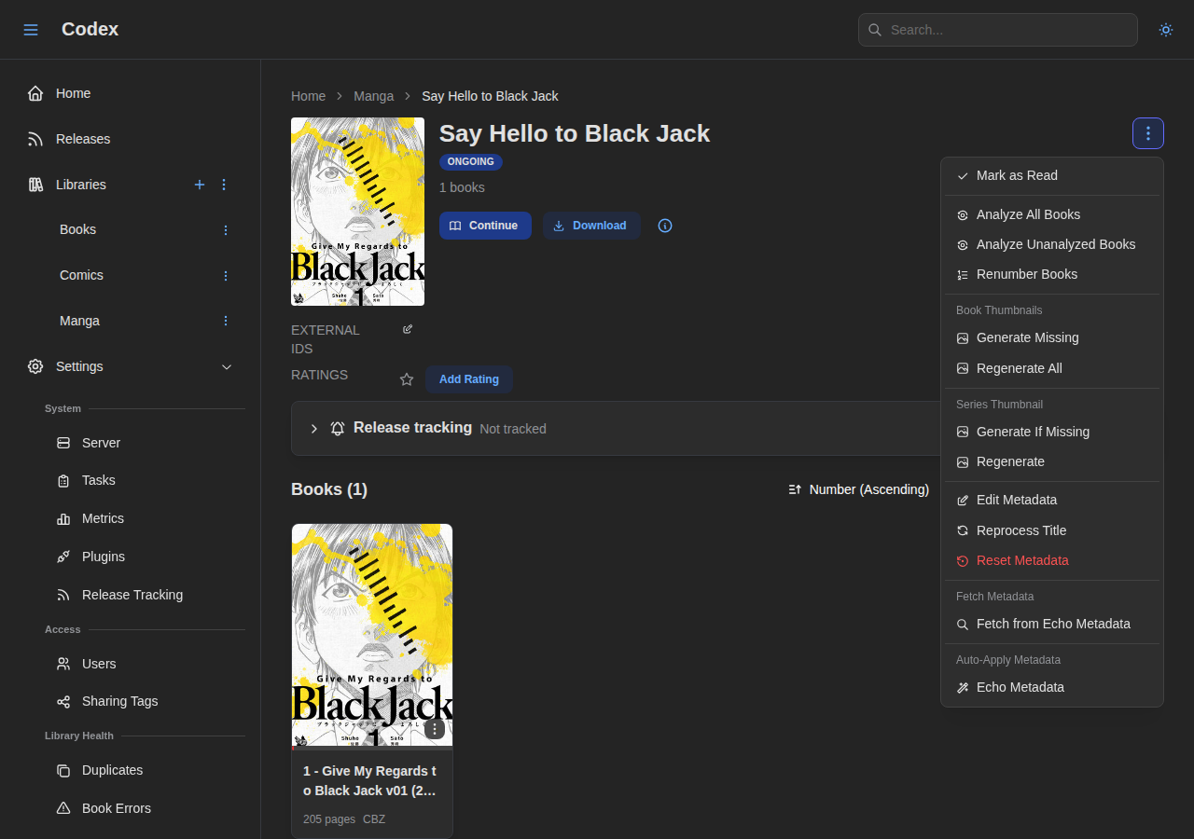
Task: Show series info via info icon
Action: tap(665, 226)
